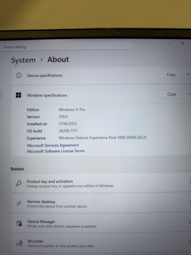Click the breadcrumb chevron between System and About
The image size is (191, 255).
tap(41, 60)
